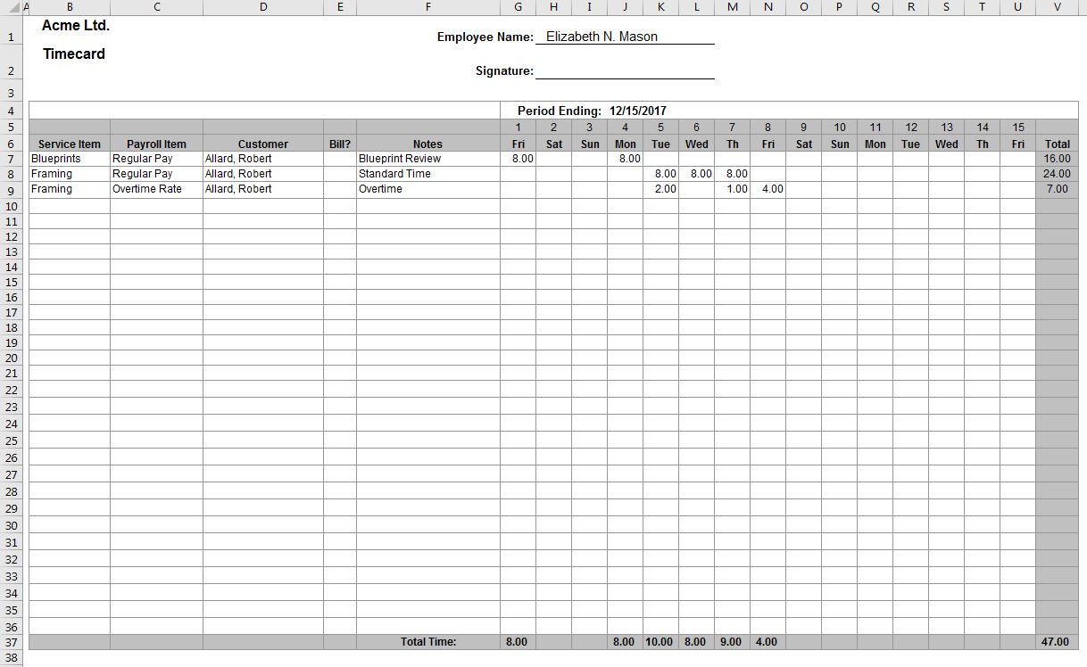The image size is (1087, 667).
Task: Click the Framing cell in row 8
Action: point(70,174)
